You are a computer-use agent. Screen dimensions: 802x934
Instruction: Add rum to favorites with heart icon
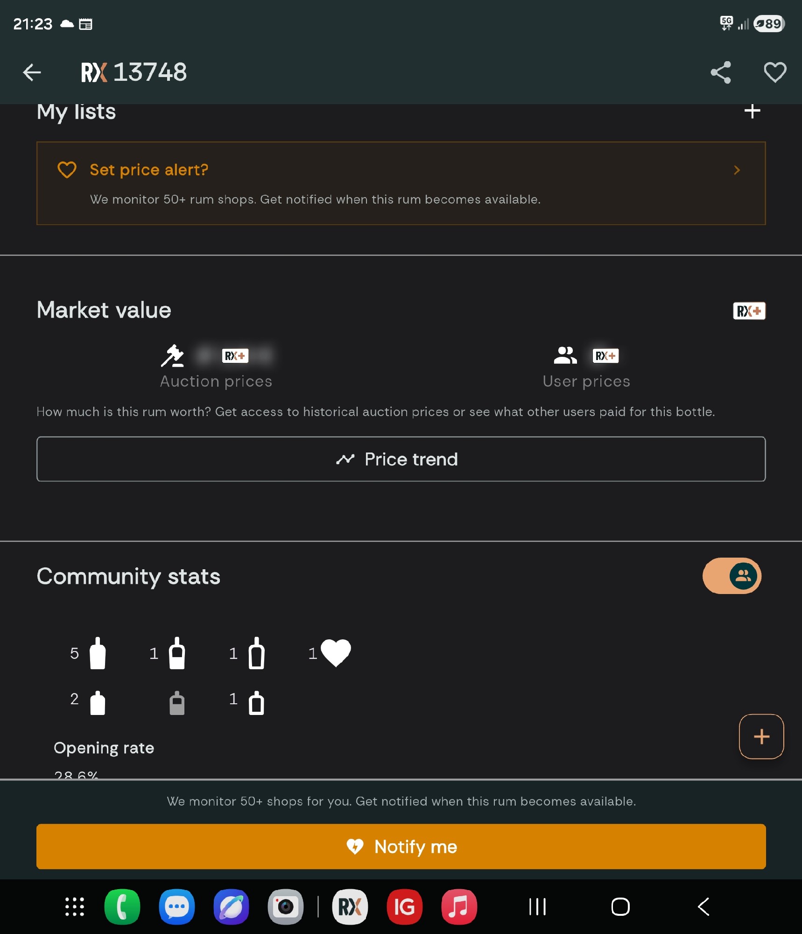[775, 72]
